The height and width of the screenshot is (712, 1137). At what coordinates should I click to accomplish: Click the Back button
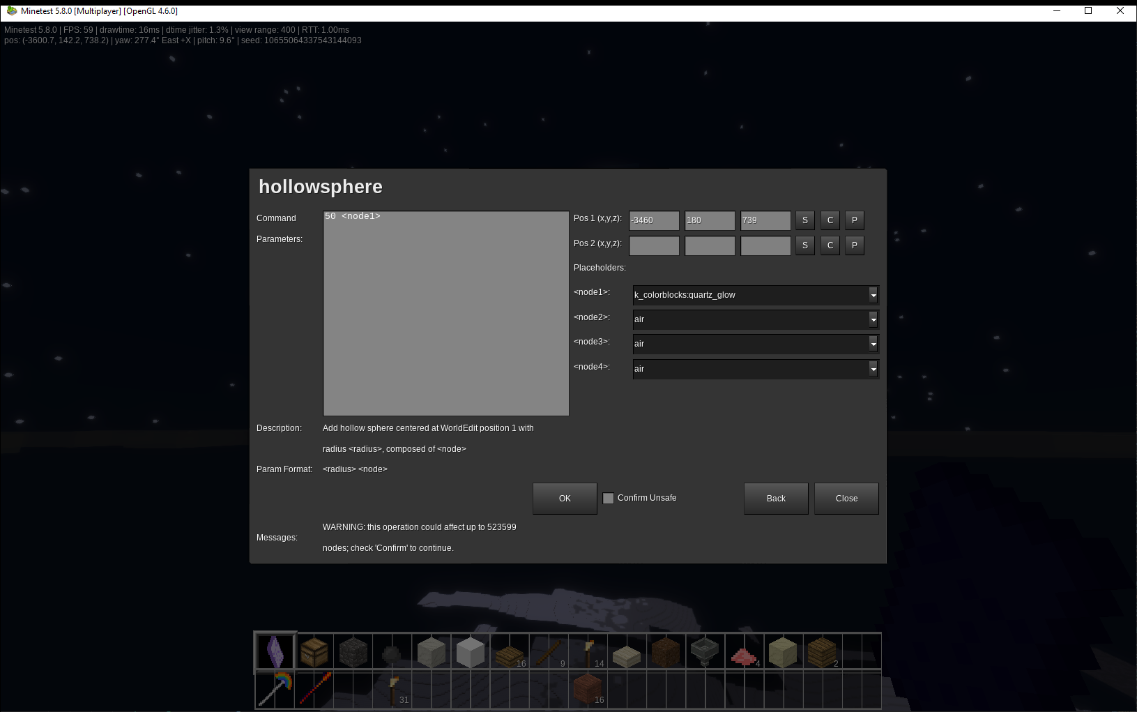(776, 499)
